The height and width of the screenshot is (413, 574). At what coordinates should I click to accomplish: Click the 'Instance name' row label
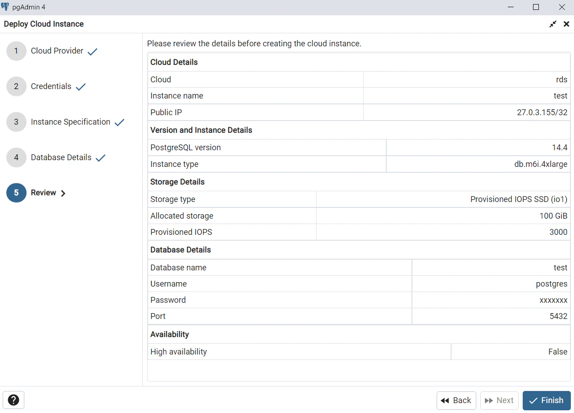176,96
